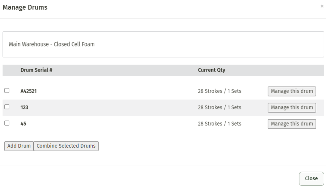The width and height of the screenshot is (326, 188).
Task: Click the Add Drum button
Action: [19, 146]
